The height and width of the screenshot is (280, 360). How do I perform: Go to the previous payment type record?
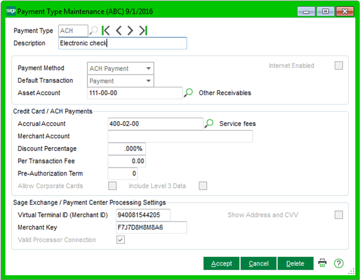pyautogui.click(x=118, y=31)
